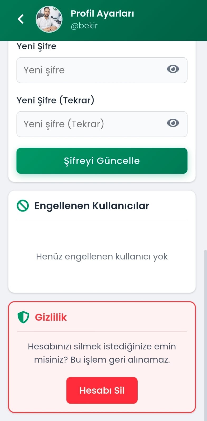Open the profile avatar photo
Screen dimensions: 207x421
click(x=49, y=19)
